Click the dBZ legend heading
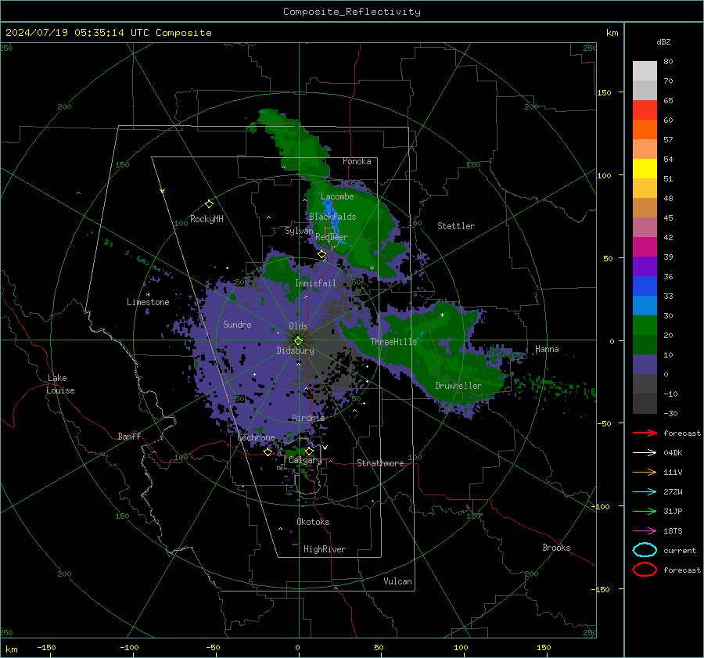 pyautogui.click(x=663, y=42)
